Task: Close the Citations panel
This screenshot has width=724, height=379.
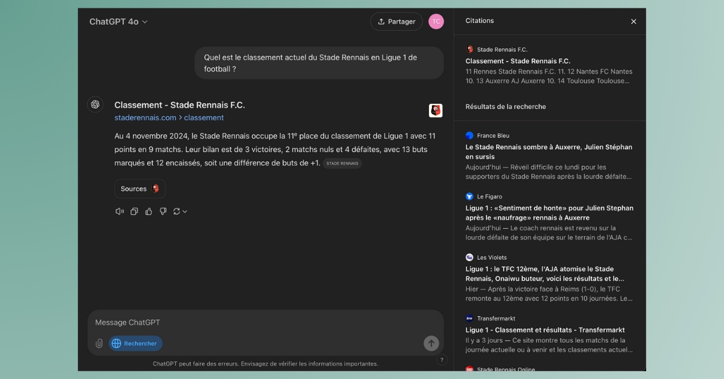Action: pos(634,22)
